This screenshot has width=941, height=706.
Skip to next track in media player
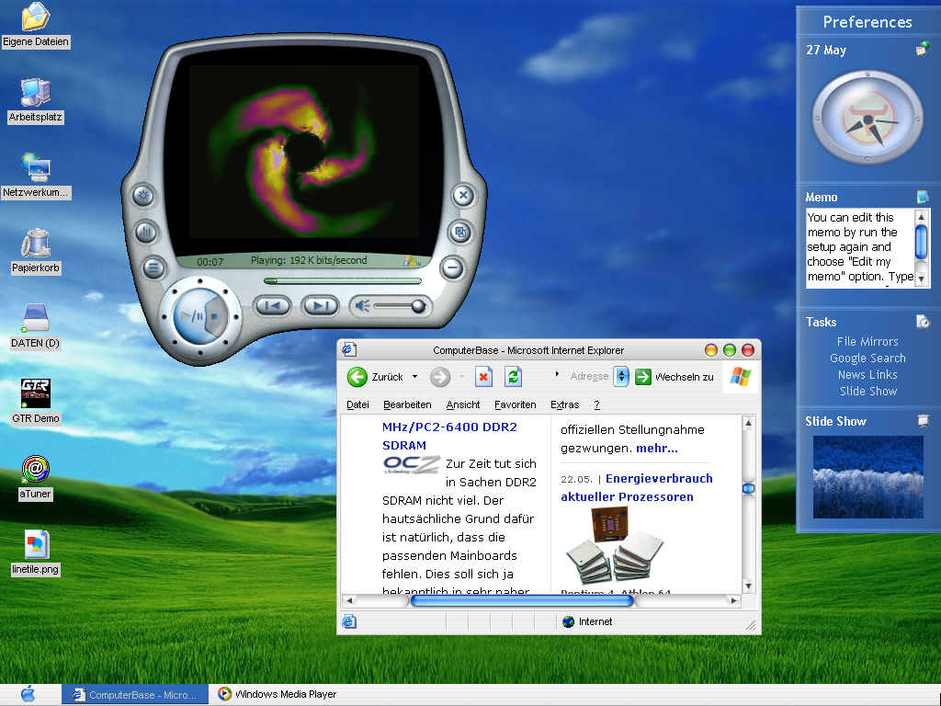click(x=320, y=306)
